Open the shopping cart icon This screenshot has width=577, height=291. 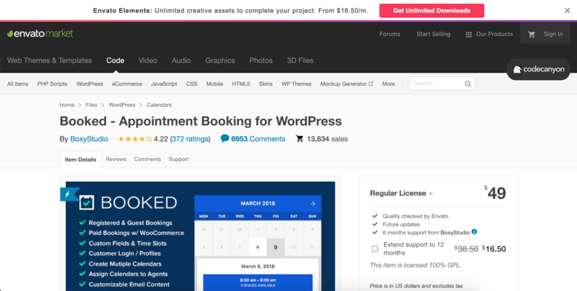click(x=532, y=34)
